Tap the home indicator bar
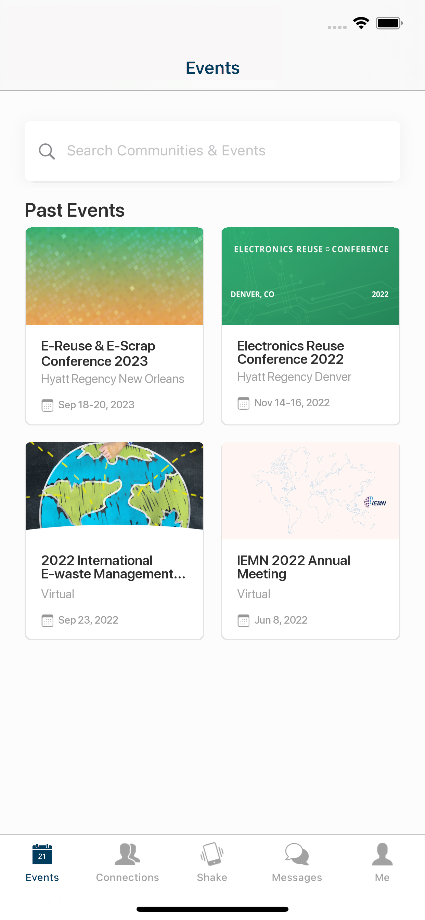Image resolution: width=425 pixels, height=920 pixels. click(212, 909)
